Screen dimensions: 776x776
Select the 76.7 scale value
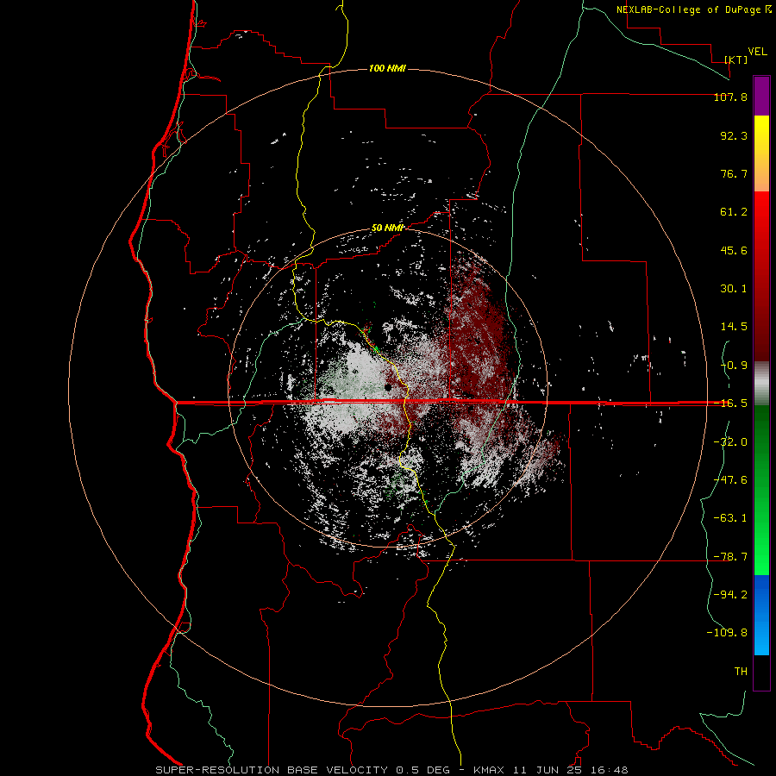[x=734, y=173]
